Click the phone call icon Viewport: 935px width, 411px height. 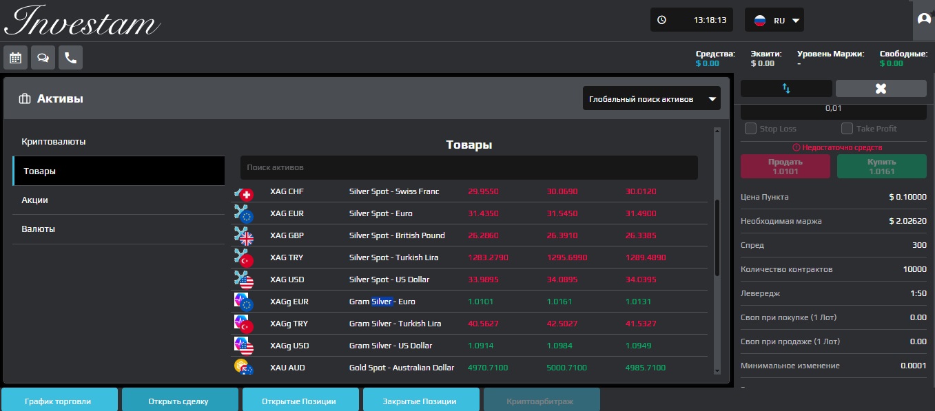70,58
